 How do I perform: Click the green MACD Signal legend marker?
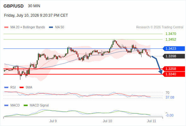(x=26, y=105)
